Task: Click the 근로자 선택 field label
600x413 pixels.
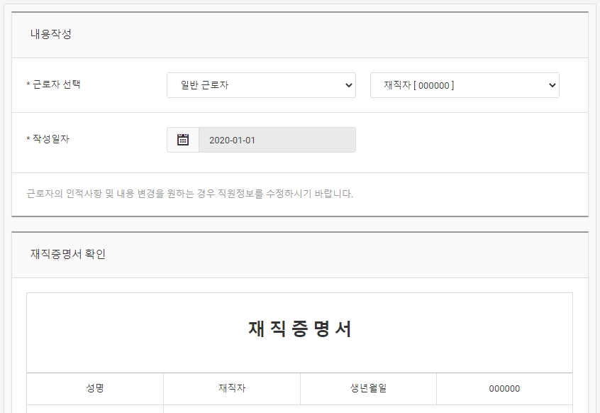Action: pyautogui.click(x=57, y=84)
